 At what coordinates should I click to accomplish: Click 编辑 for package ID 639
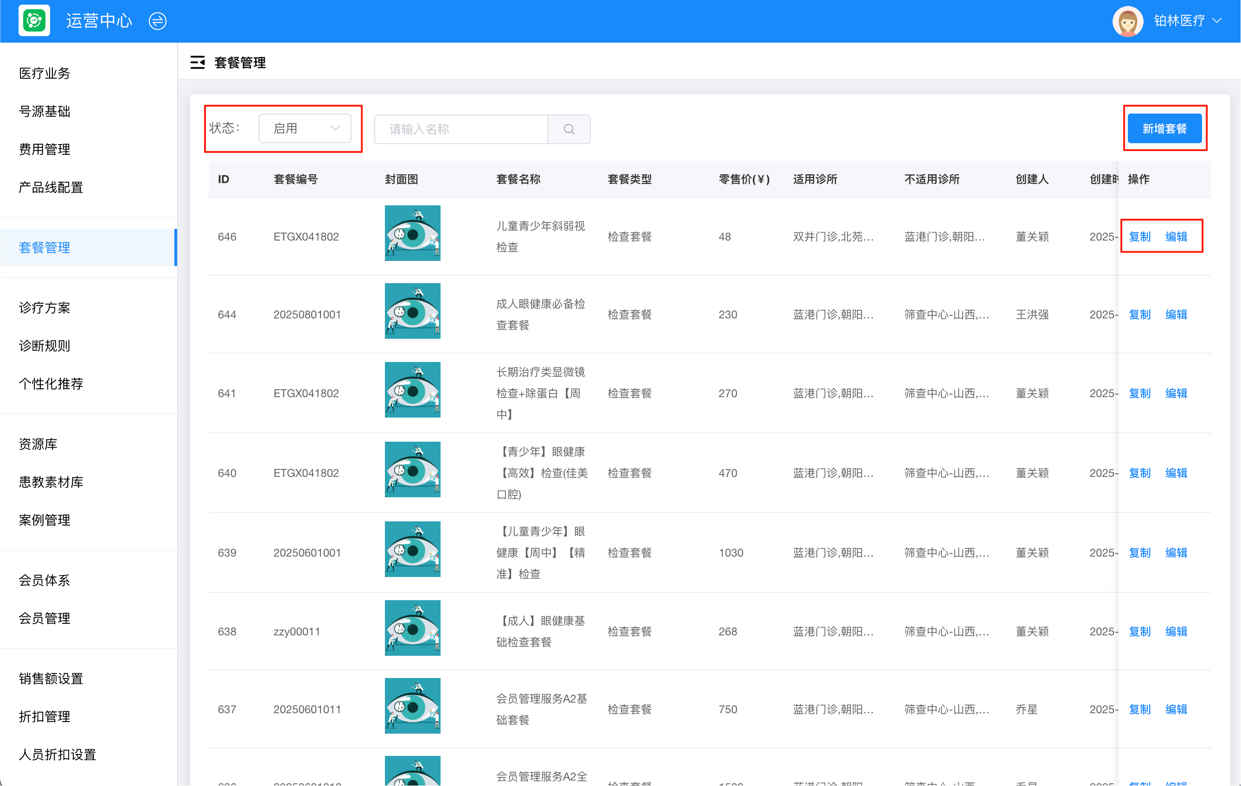click(x=1176, y=553)
